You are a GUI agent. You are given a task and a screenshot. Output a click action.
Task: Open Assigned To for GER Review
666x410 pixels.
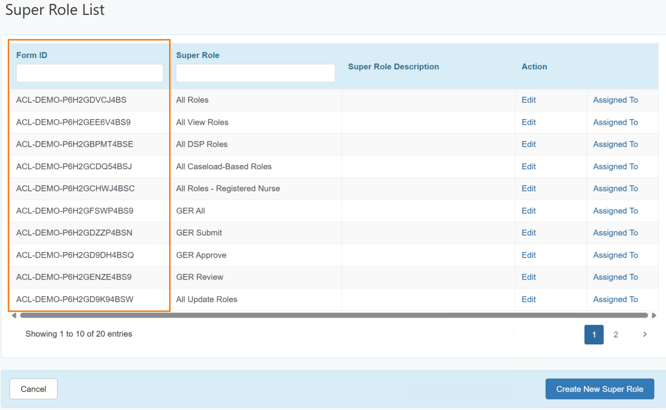click(x=616, y=277)
